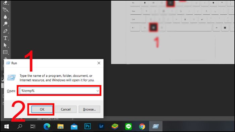Select the Rectangle shape tool
This screenshot has width=235, height=132.
pyautogui.click(x=5, y=52)
